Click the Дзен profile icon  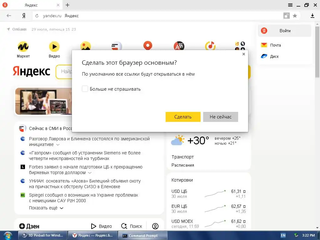(155, 226)
